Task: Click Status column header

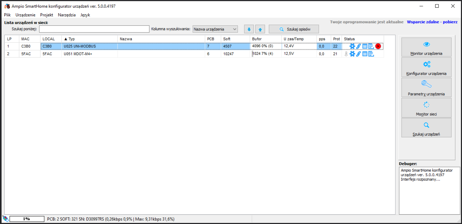Action: tap(363, 39)
